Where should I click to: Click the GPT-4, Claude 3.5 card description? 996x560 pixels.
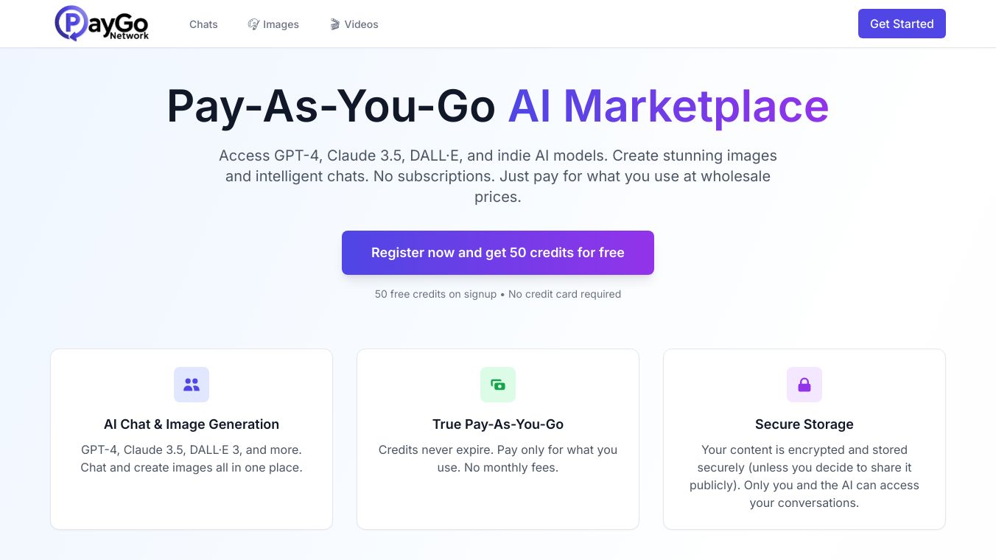coord(192,458)
